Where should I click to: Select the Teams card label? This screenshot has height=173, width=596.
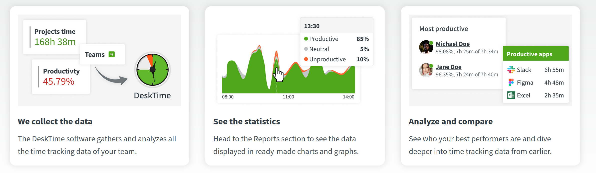(95, 54)
